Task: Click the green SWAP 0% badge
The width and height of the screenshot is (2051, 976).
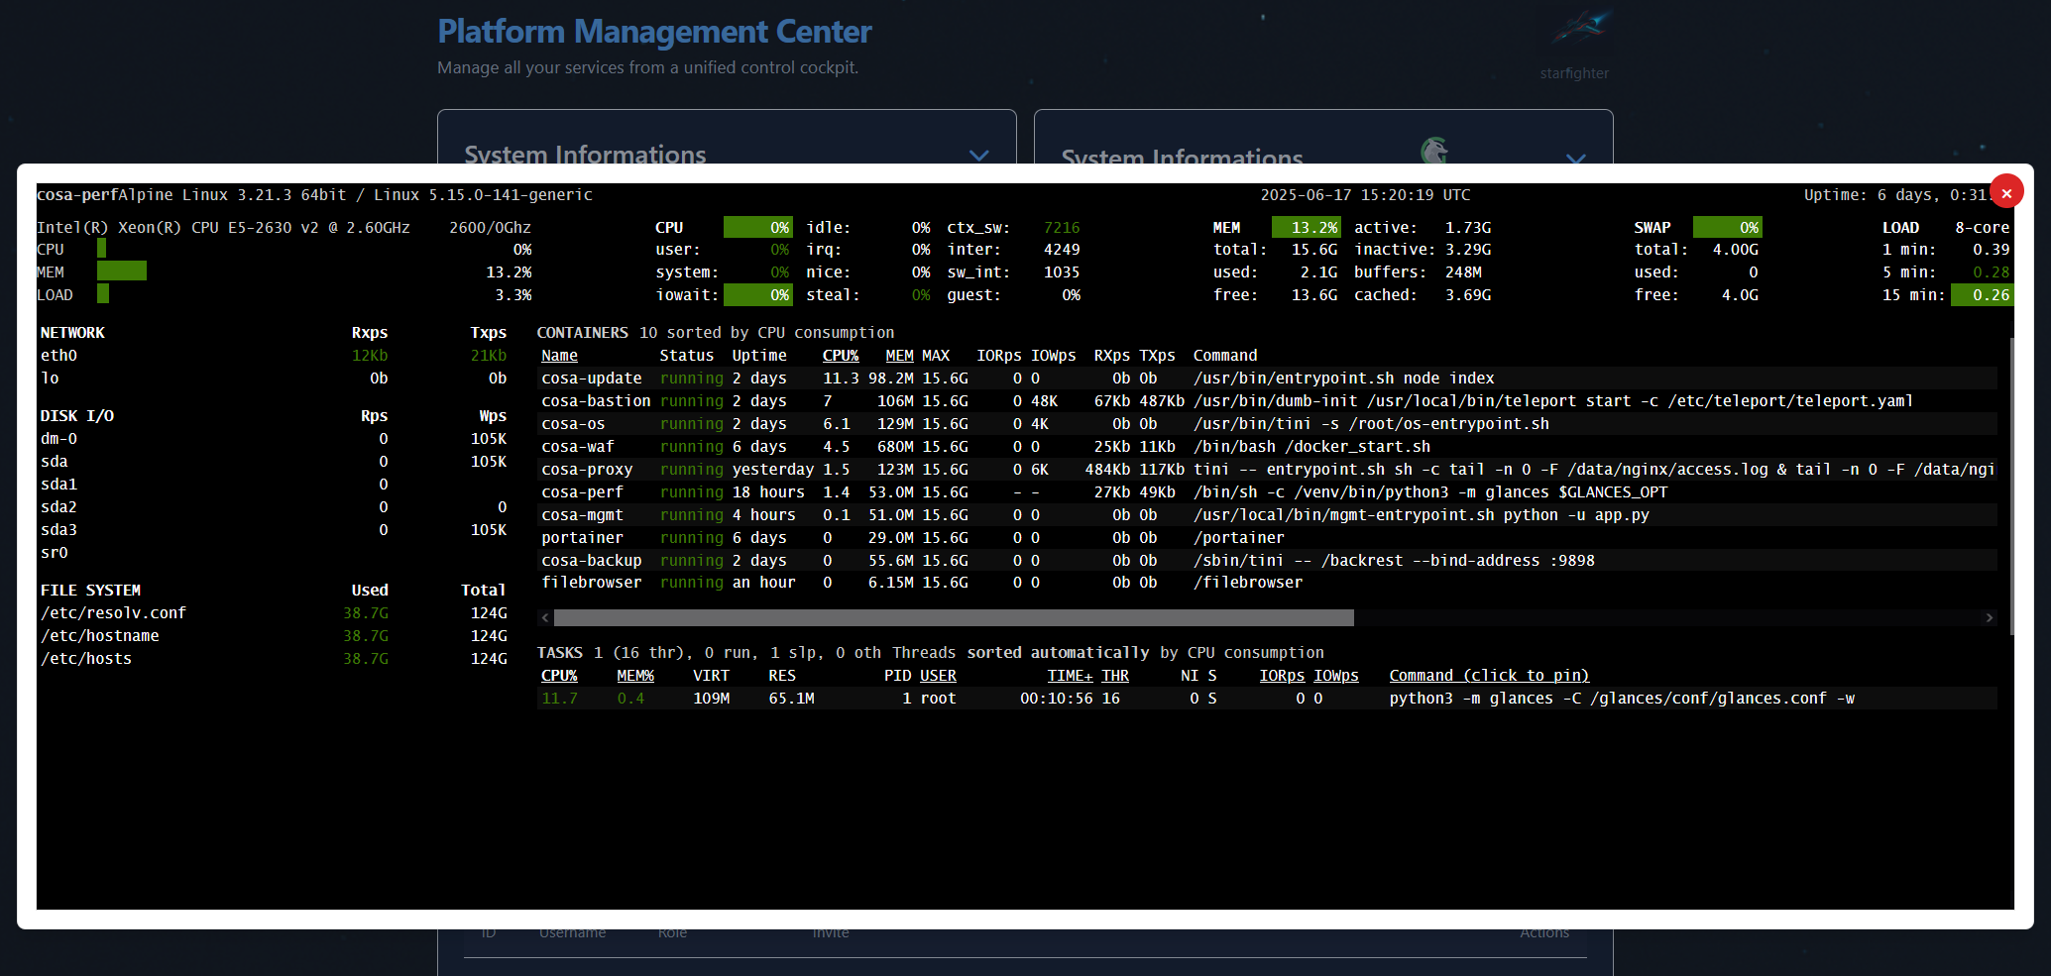Action: click(x=1727, y=227)
